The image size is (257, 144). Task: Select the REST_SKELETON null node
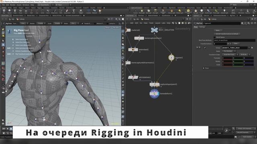pos(154,30)
